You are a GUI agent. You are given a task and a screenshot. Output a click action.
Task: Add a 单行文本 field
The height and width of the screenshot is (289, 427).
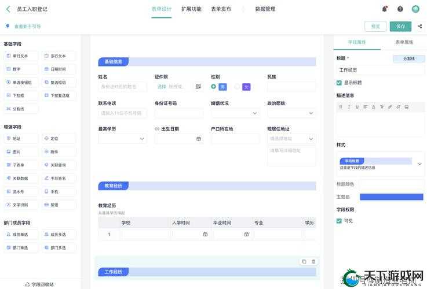click(21, 56)
